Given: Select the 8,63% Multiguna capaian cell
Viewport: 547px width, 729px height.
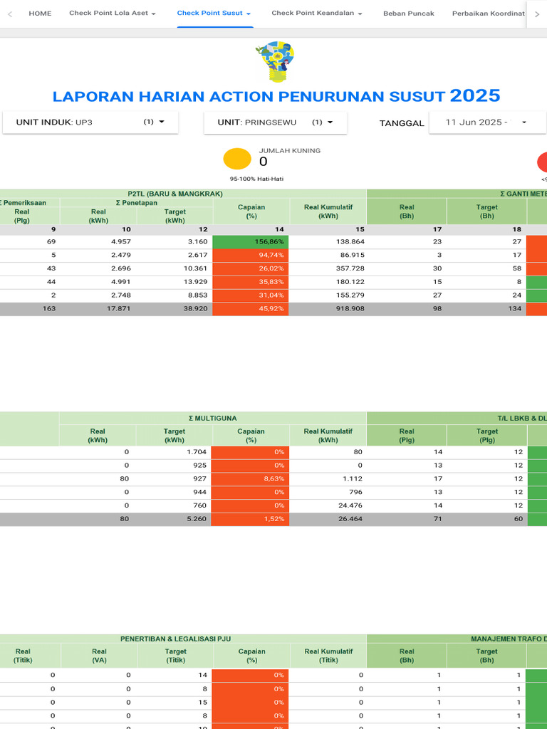Looking at the screenshot, I should click(x=250, y=478).
